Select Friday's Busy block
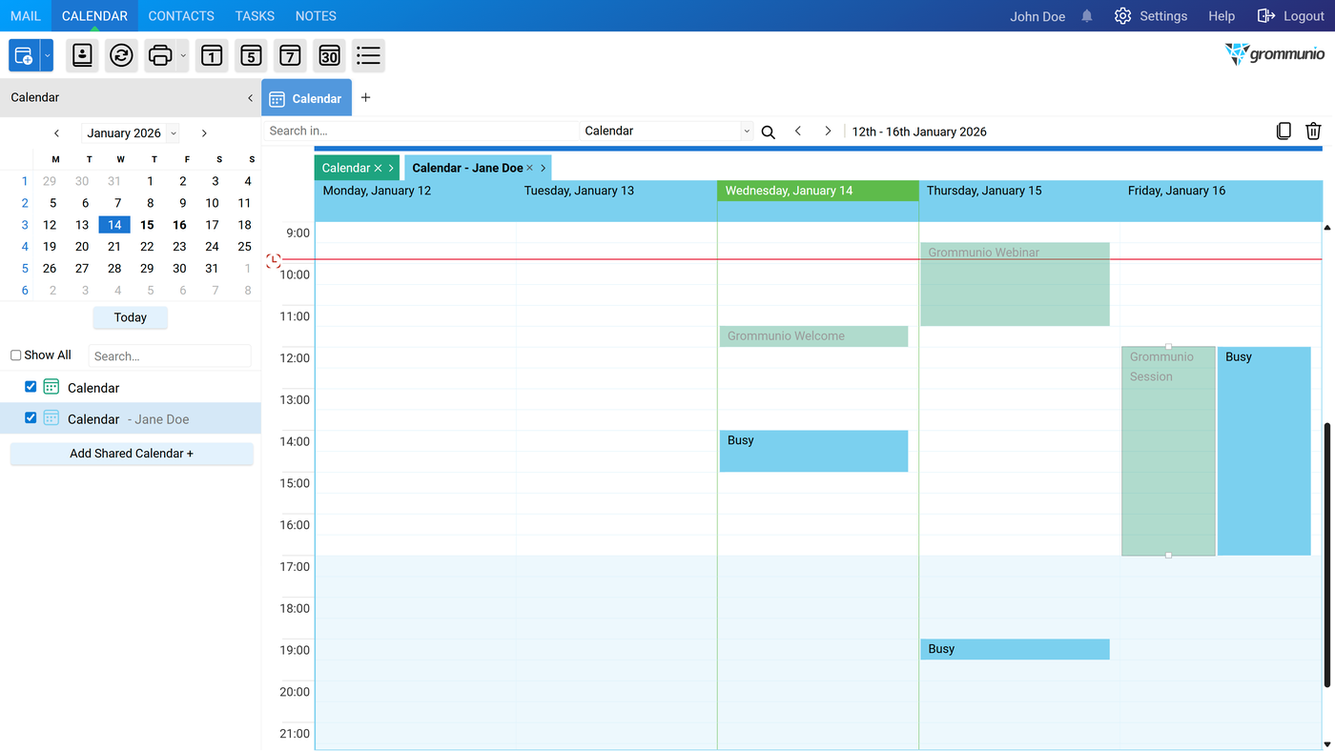1335x751 pixels. point(1264,451)
